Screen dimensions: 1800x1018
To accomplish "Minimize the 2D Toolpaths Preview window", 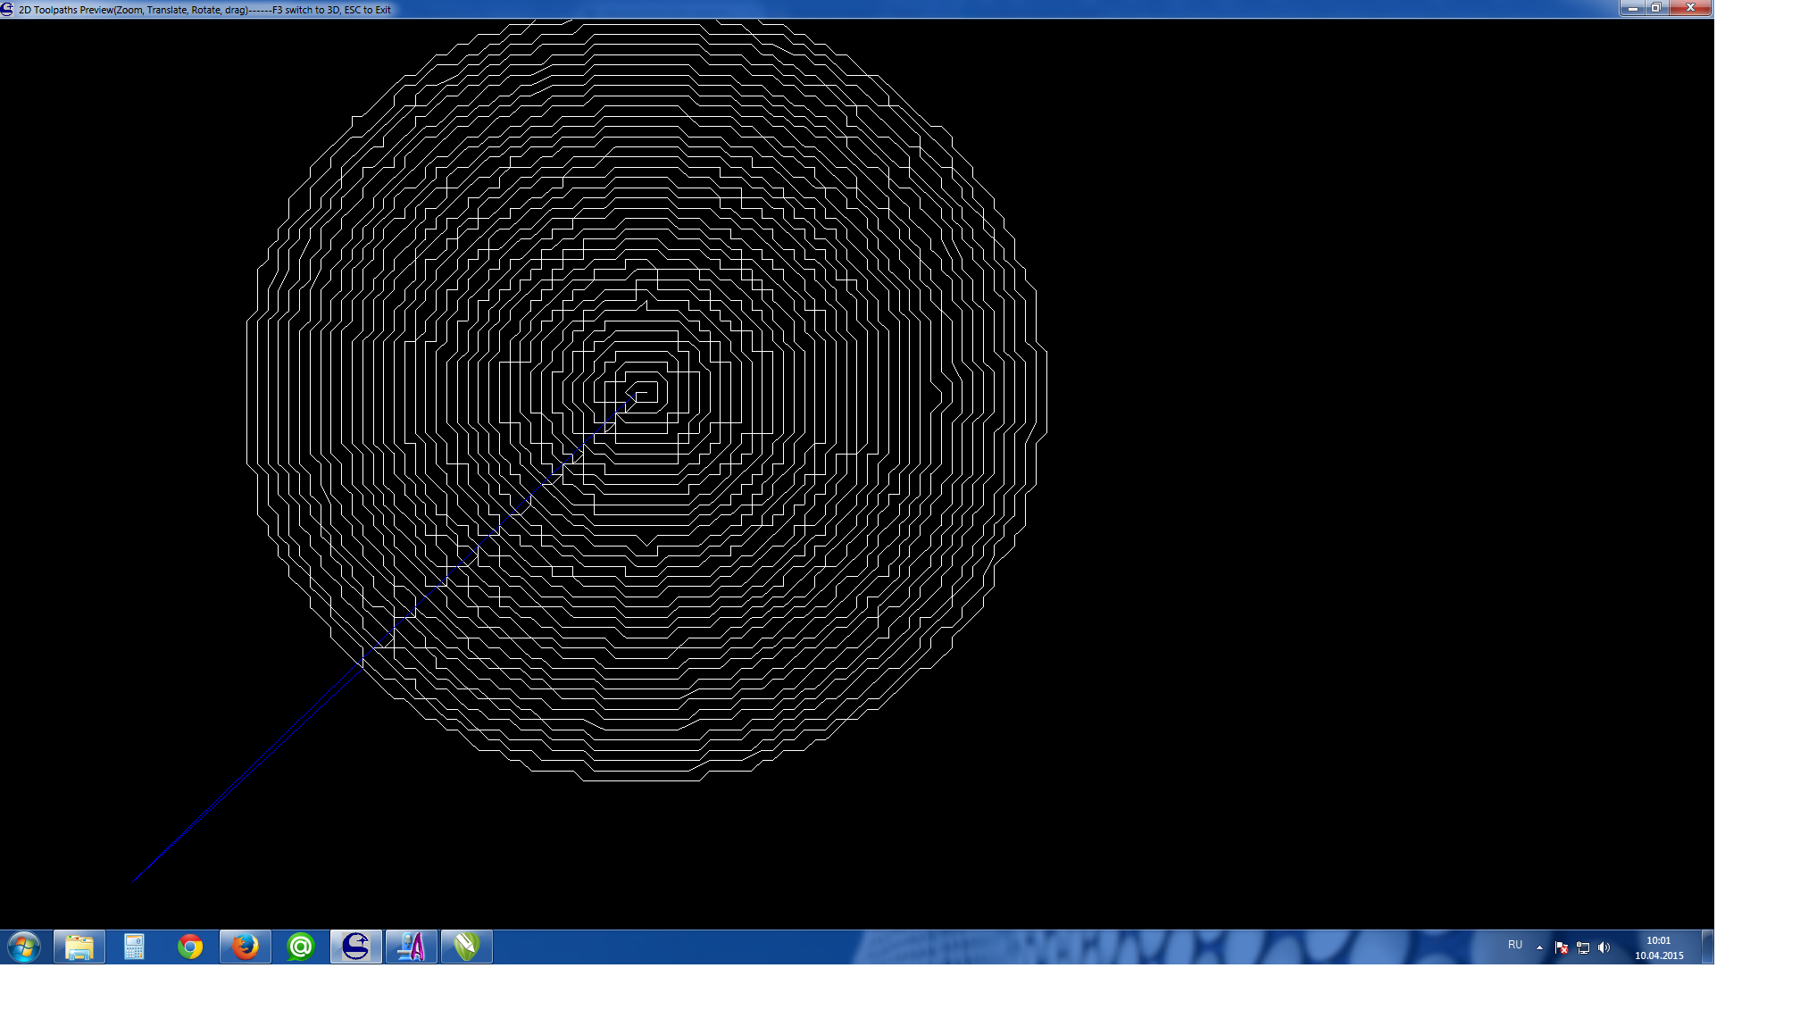I will coord(1632,8).
